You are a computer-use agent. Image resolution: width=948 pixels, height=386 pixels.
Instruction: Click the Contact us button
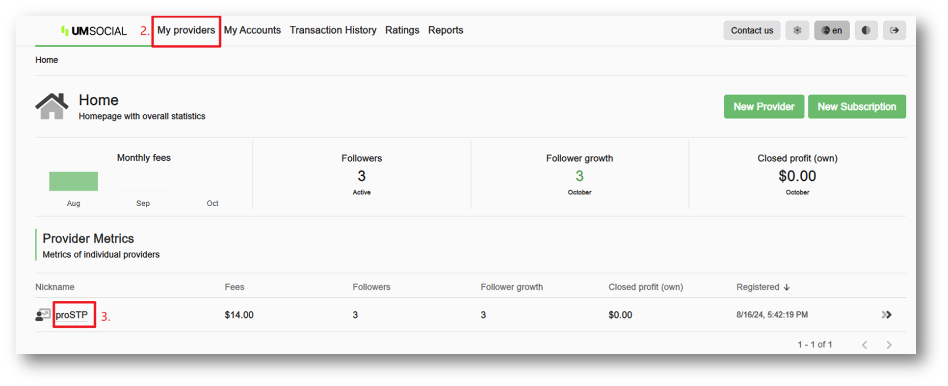752,30
